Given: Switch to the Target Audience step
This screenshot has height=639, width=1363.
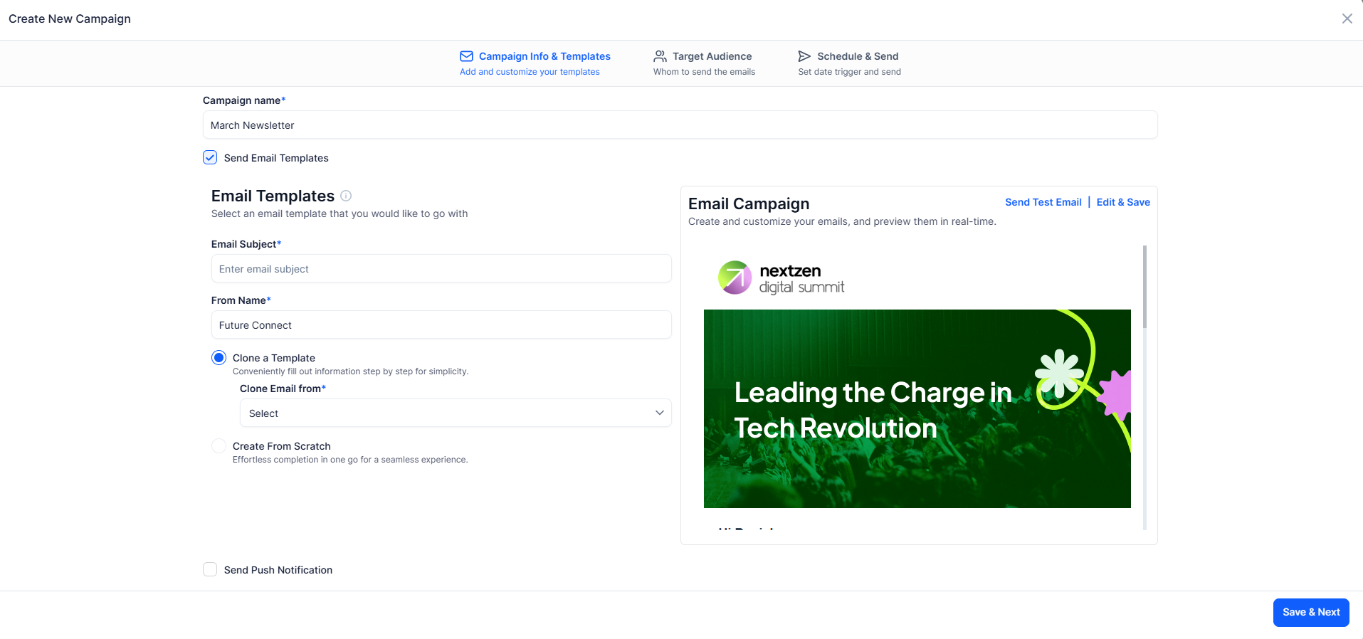Looking at the screenshot, I should coord(704,63).
